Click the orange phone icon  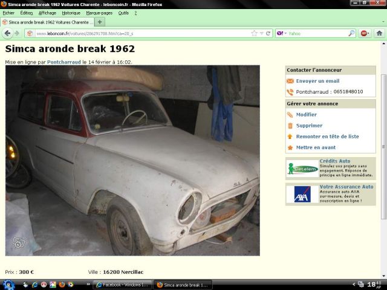click(290, 92)
